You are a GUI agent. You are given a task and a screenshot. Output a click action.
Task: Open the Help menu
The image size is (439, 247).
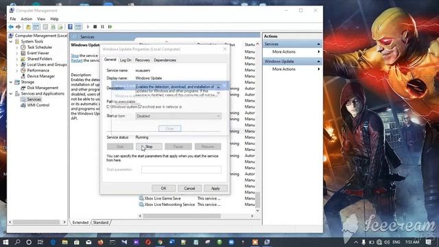pyautogui.click(x=54, y=19)
